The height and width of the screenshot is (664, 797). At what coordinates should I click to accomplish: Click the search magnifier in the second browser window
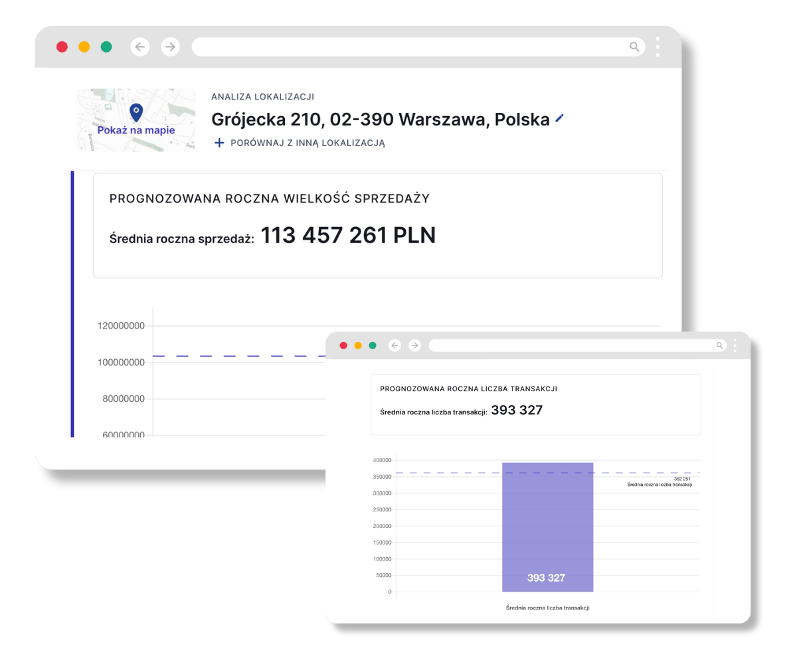pyautogui.click(x=720, y=345)
